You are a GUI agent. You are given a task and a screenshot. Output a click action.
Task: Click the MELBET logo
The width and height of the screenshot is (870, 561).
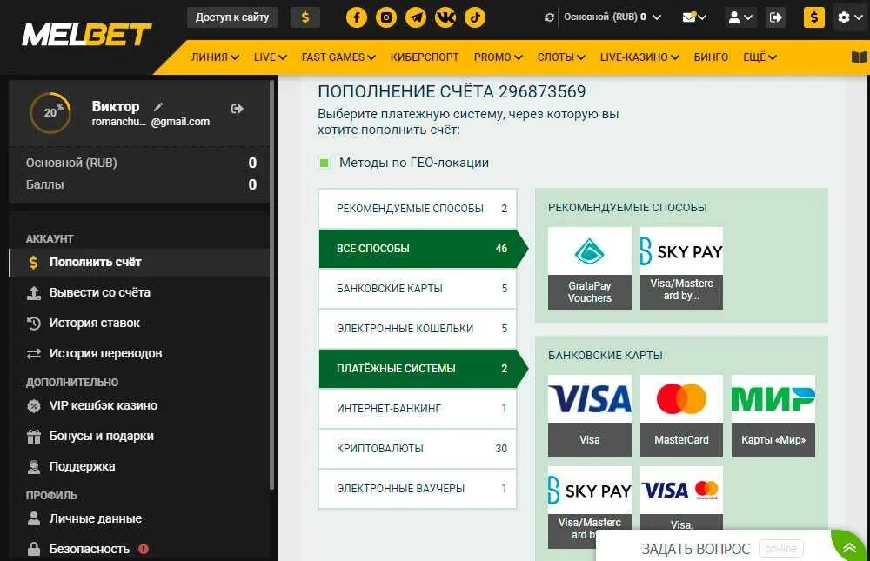(x=86, y=35)
